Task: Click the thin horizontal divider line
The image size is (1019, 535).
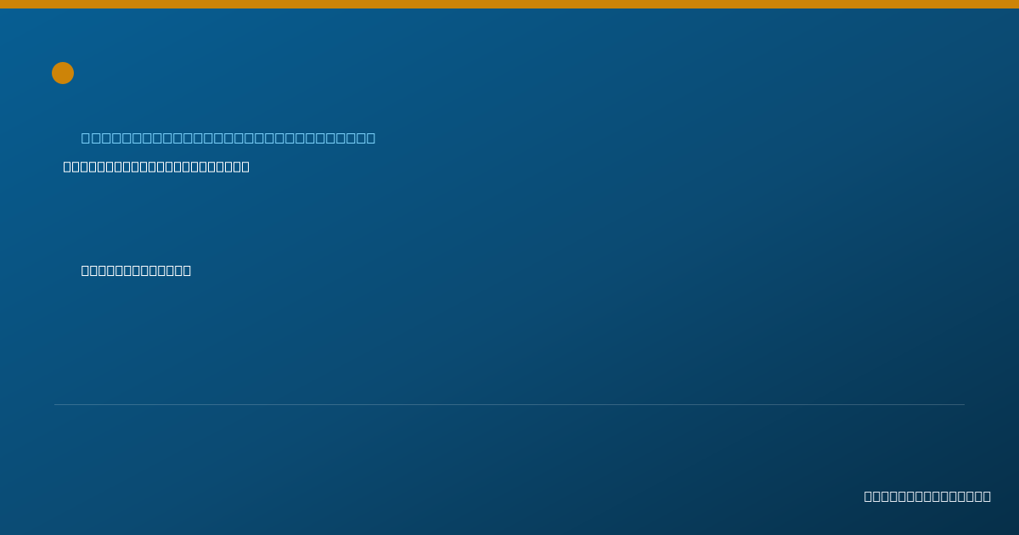Action: (509, 404)
